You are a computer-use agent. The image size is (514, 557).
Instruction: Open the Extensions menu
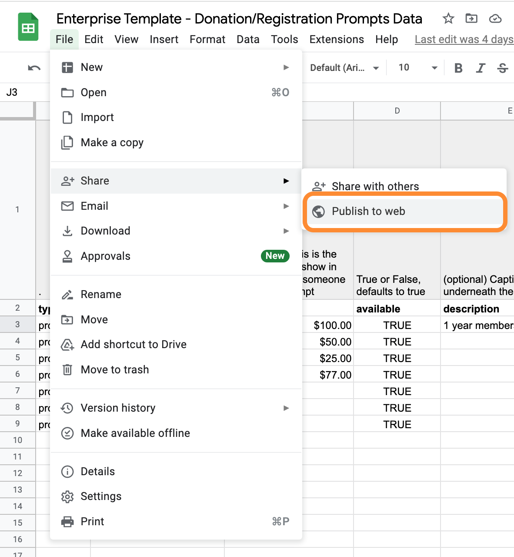(337, 40)
